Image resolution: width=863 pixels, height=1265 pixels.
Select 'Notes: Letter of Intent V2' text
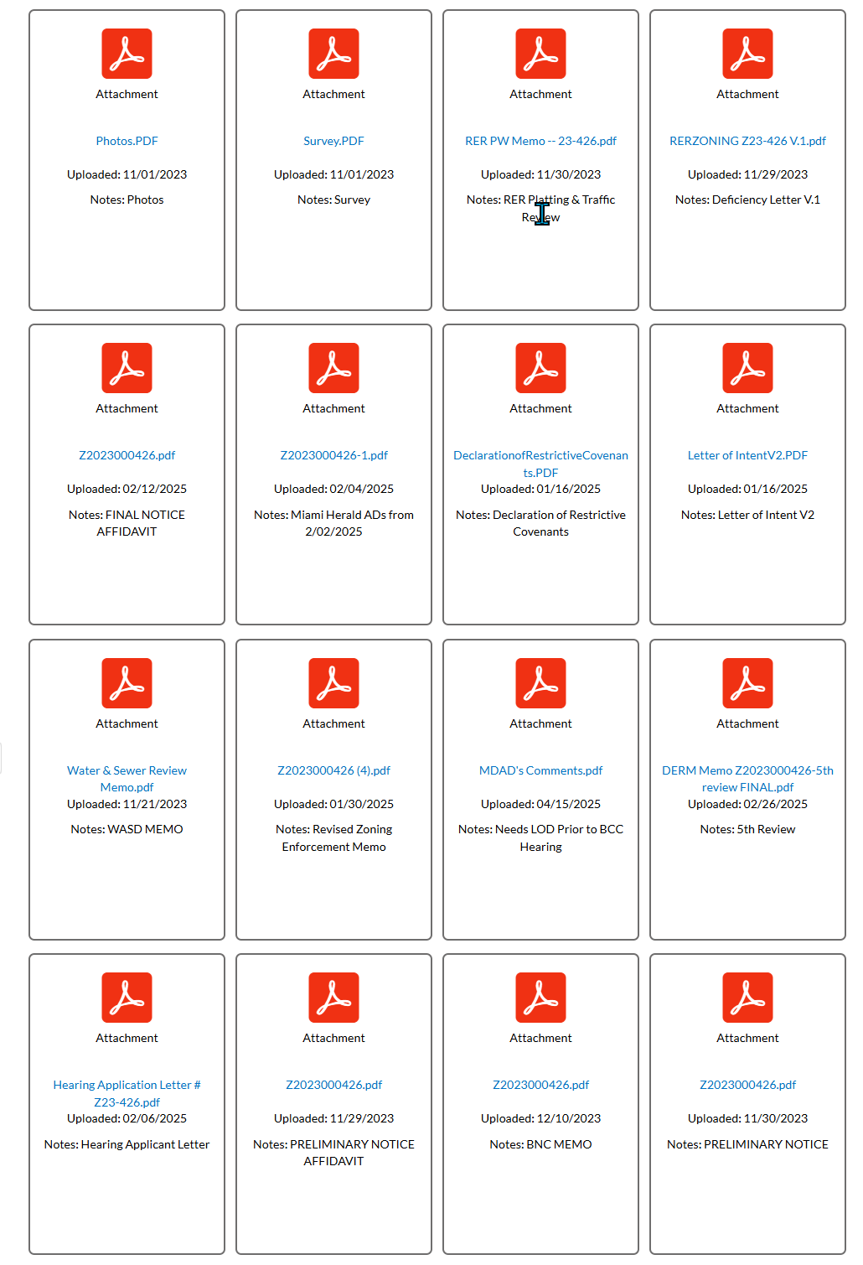click(747, 515)
